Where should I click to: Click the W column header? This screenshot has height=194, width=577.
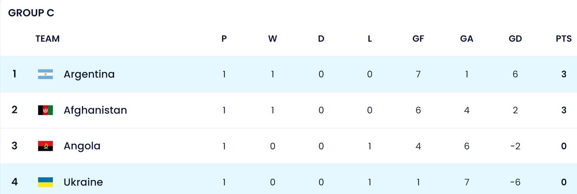click(273, 39)
